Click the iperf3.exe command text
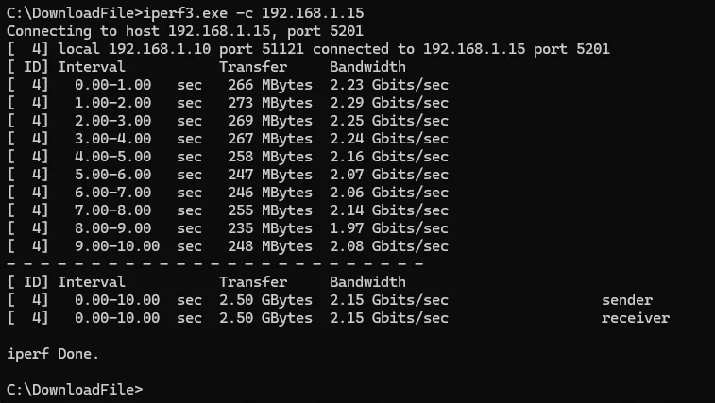Viewport: 715px width, 403px height. tap(185, 13)
